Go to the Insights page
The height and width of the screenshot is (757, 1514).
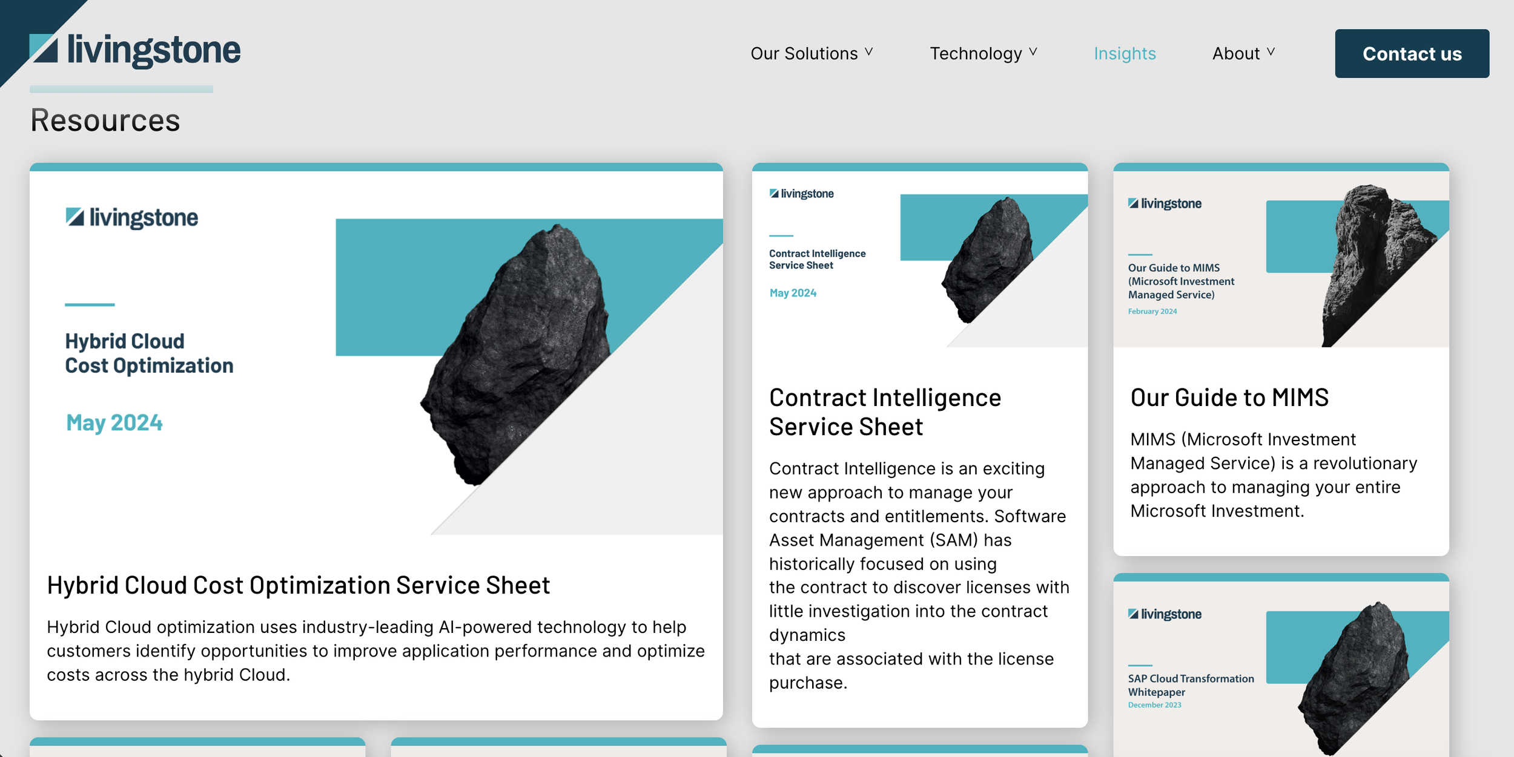tap(1125, 54)
